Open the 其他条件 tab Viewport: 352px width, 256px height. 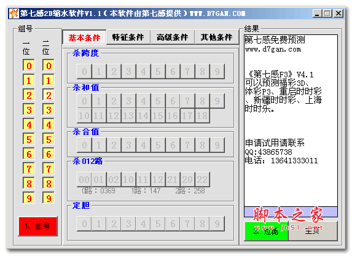(x=216, y=37)
